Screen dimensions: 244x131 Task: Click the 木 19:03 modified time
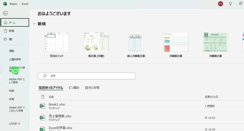pyautogui.click(x=210, y=118)
